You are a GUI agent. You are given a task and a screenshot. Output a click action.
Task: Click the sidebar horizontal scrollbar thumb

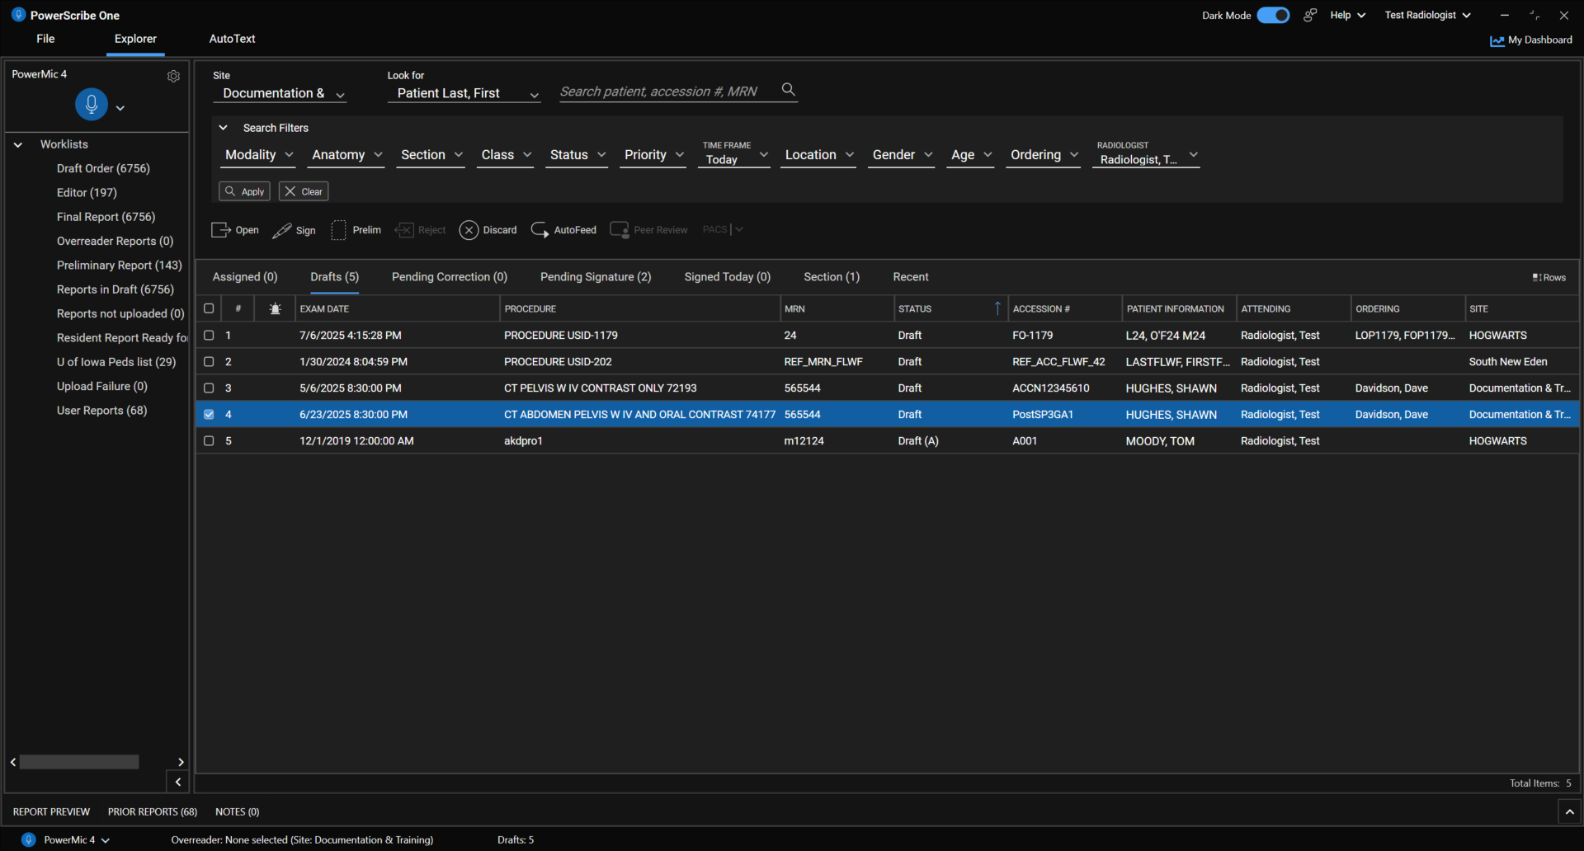tap(79, 762)
